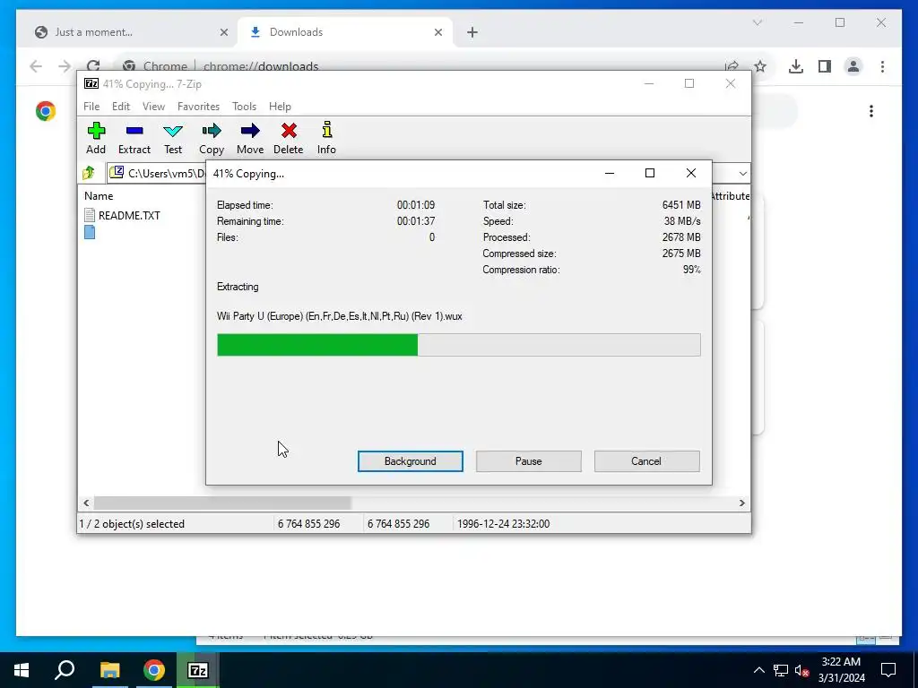
Task: Switch to the Downloads tab in Chrome
Action: pyautogui.click(x=347, y=32)
